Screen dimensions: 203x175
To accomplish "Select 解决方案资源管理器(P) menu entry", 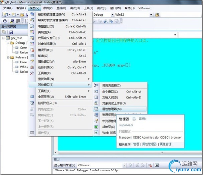I will coord(60,20).
